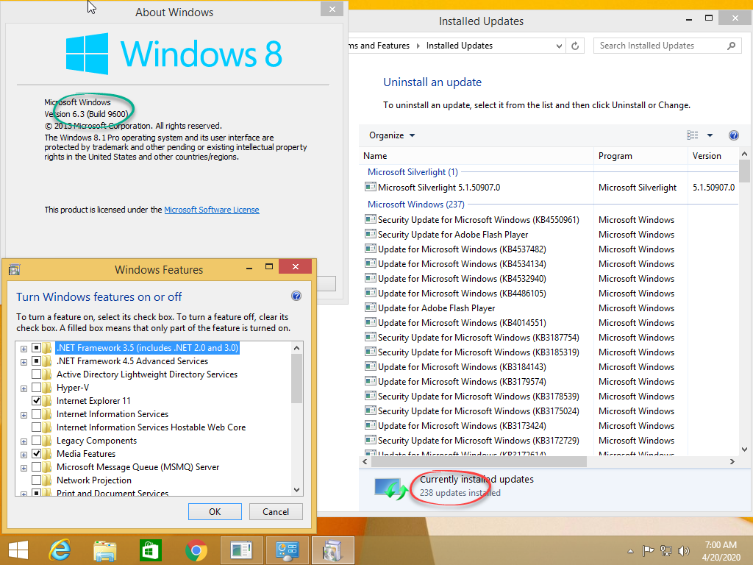
Task: Collapse Microsoft Windows (237) group
Action: [x=416, y=205]
